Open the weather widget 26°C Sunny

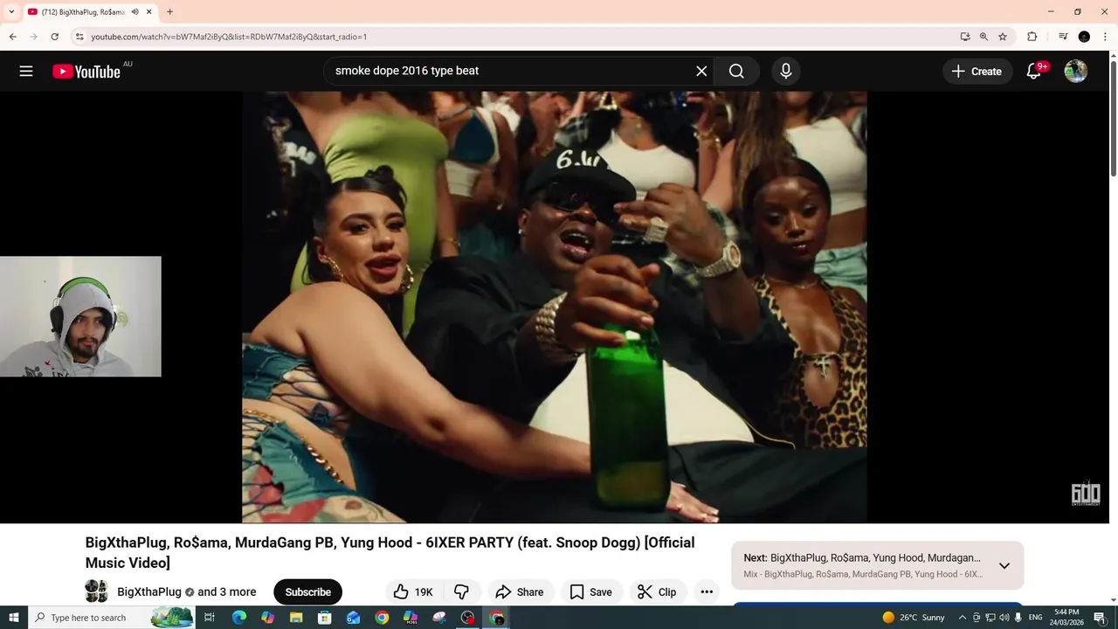(914, 618)
